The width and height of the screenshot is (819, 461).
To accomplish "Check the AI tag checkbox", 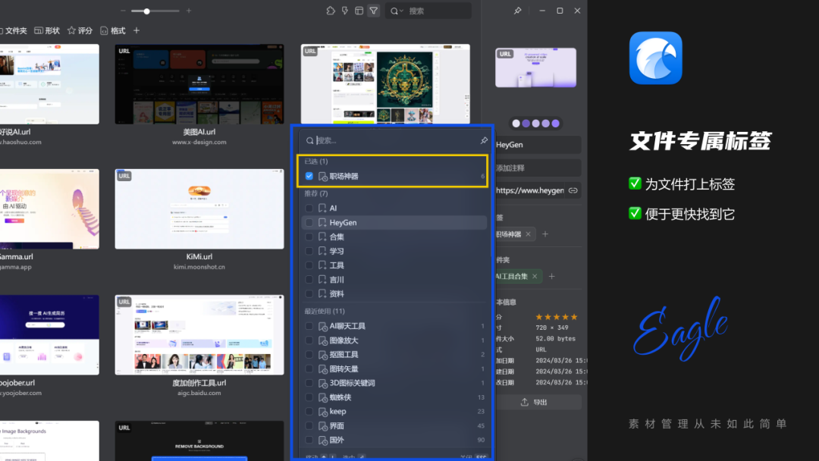I will pos(309,208).
